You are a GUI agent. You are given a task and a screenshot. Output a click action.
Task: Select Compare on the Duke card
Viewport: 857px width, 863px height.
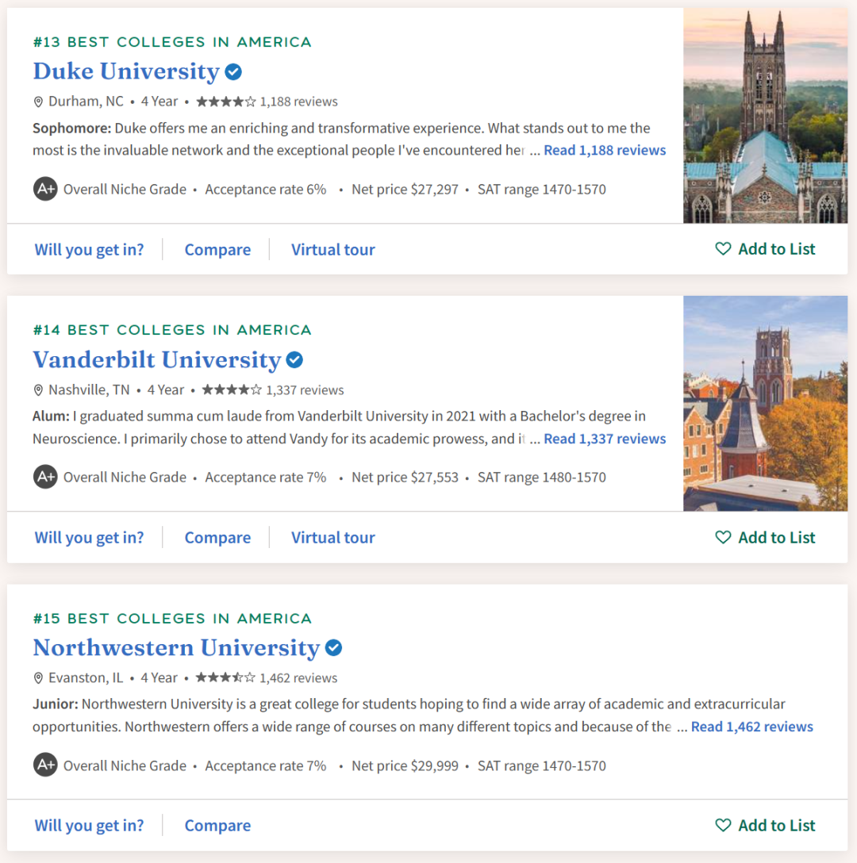point(217,249)
